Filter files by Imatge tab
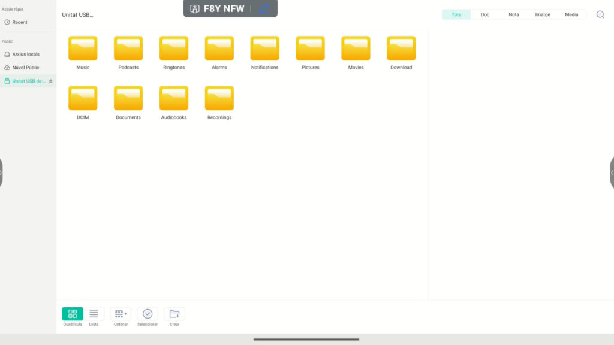This screenshot has width=614, height=345. 543,14
